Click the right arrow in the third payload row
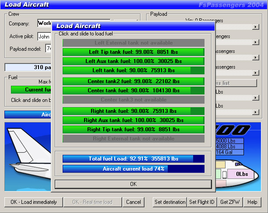This screenshot has height=213, width=268. click(256, 58)
